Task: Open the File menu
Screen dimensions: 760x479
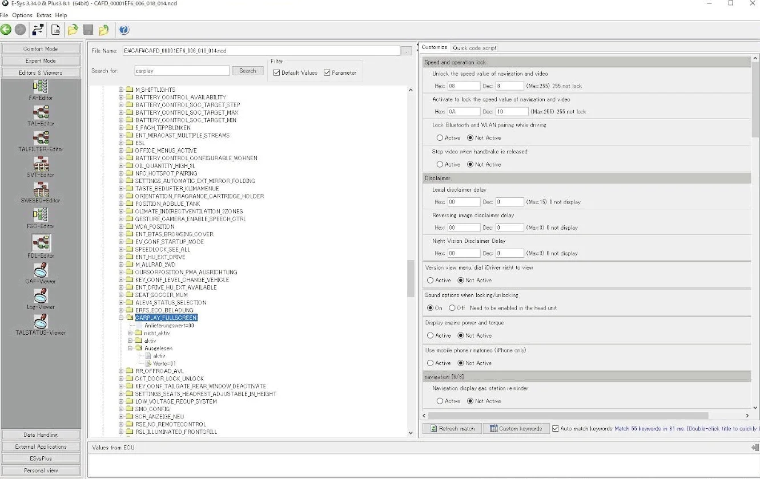Action: tap(5, 15)
